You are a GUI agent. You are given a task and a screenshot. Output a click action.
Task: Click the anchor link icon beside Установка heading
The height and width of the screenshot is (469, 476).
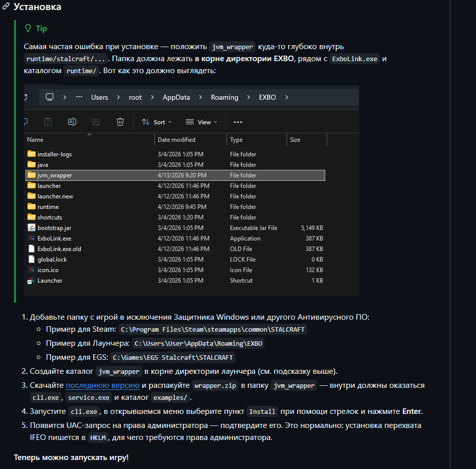point(6,7)
